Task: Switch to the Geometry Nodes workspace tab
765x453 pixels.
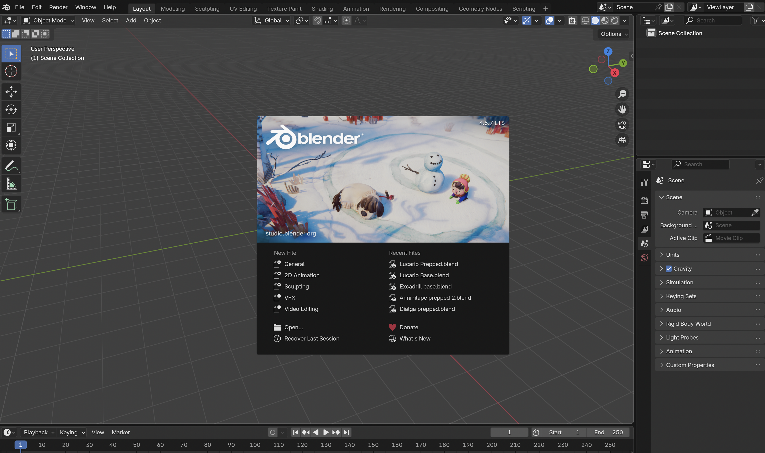Action: tap(480, 9)
